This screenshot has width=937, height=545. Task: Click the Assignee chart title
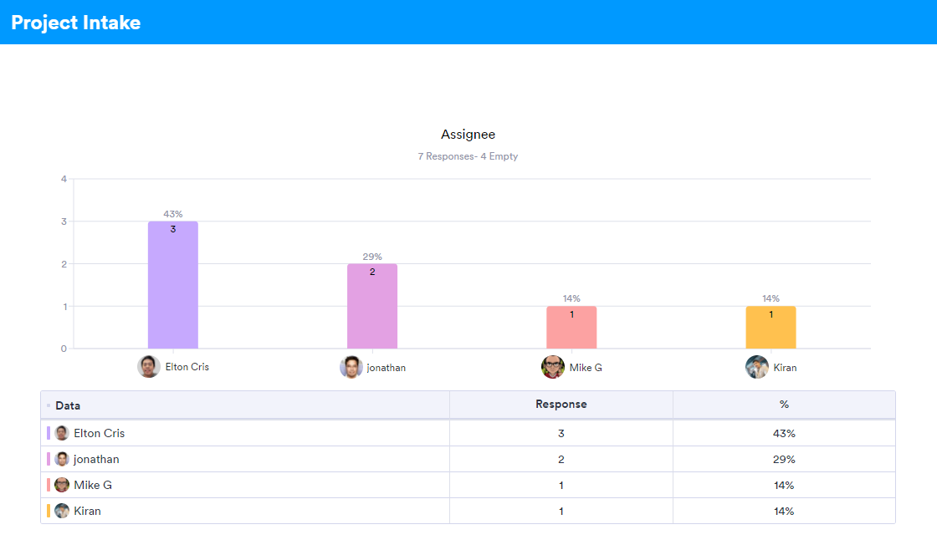coord(468,135)
